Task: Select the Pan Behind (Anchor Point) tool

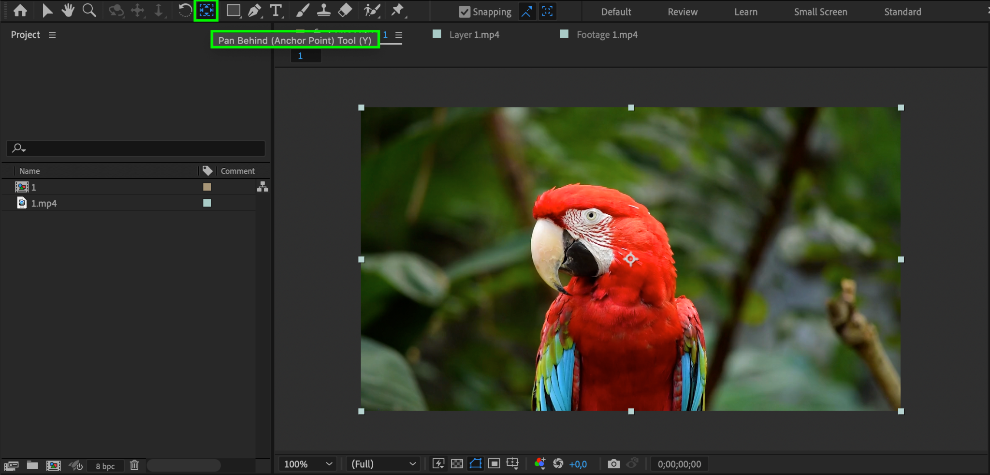Action: (x=206, y=11)
